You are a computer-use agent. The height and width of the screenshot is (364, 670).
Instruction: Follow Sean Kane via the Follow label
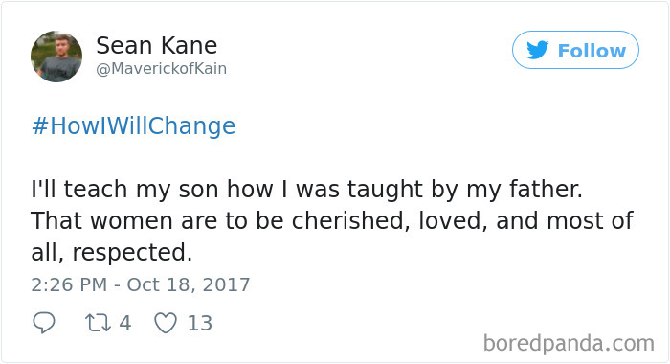pyautogui.click(x=592, y=51)
